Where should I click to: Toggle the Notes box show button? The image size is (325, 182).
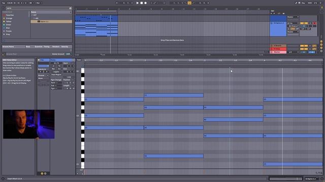[42, 173]
